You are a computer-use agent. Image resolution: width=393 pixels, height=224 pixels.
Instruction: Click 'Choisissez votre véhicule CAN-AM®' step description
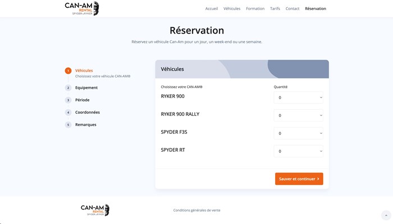tap(103, 76)
